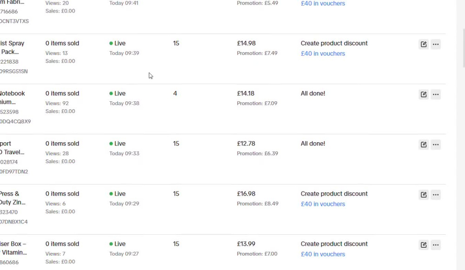Create product discount for £14.98 listing

point(334,43)
